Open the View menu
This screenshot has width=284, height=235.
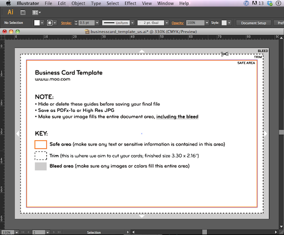[x=147, y=3]
